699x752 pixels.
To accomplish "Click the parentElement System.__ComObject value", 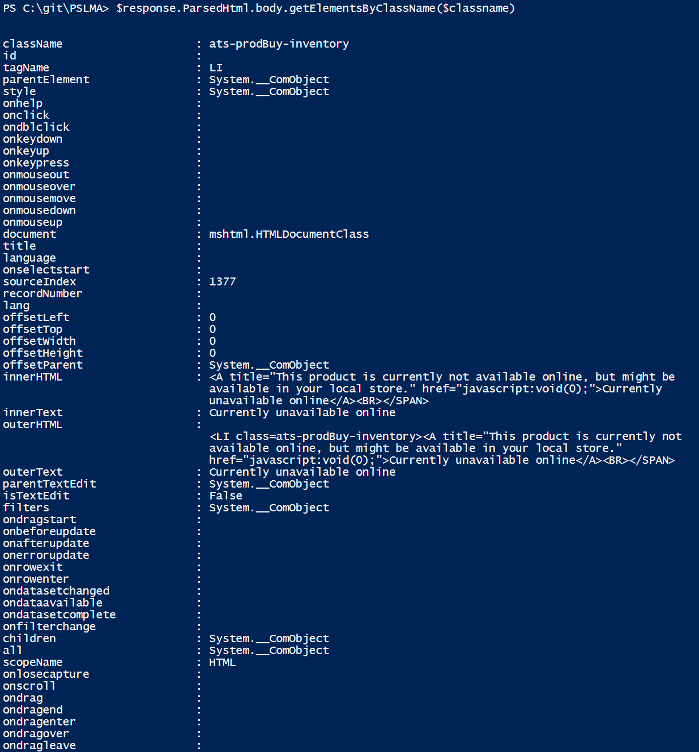I will (269, 80).
